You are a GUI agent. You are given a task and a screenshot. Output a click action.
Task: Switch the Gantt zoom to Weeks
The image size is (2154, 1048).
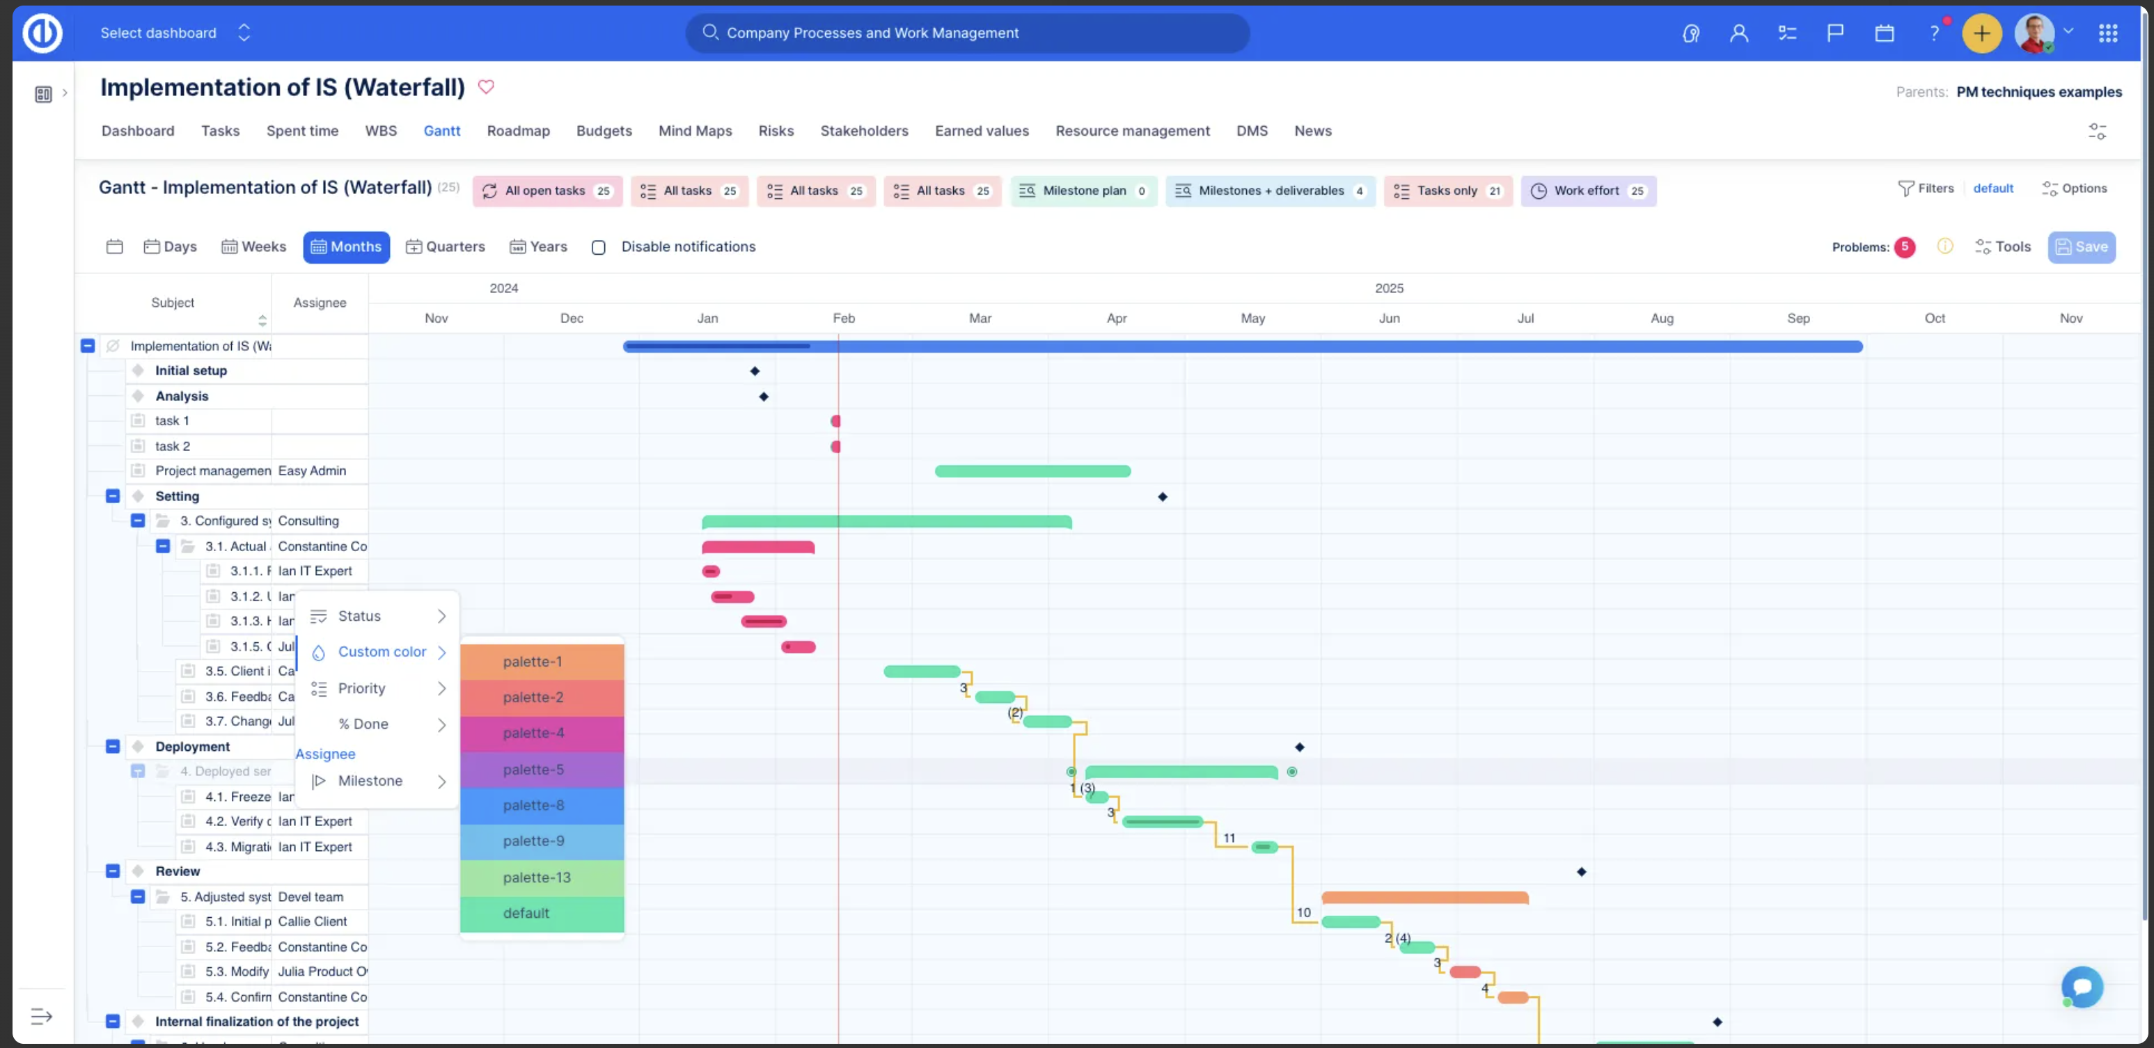(253, 246)
